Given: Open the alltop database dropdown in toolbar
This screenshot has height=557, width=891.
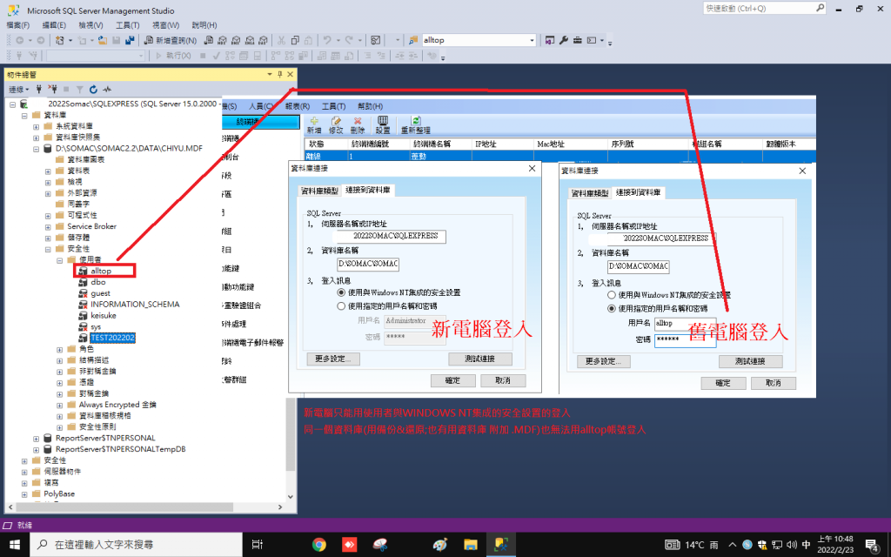Looking at the screenshot, I should (532, 40).
